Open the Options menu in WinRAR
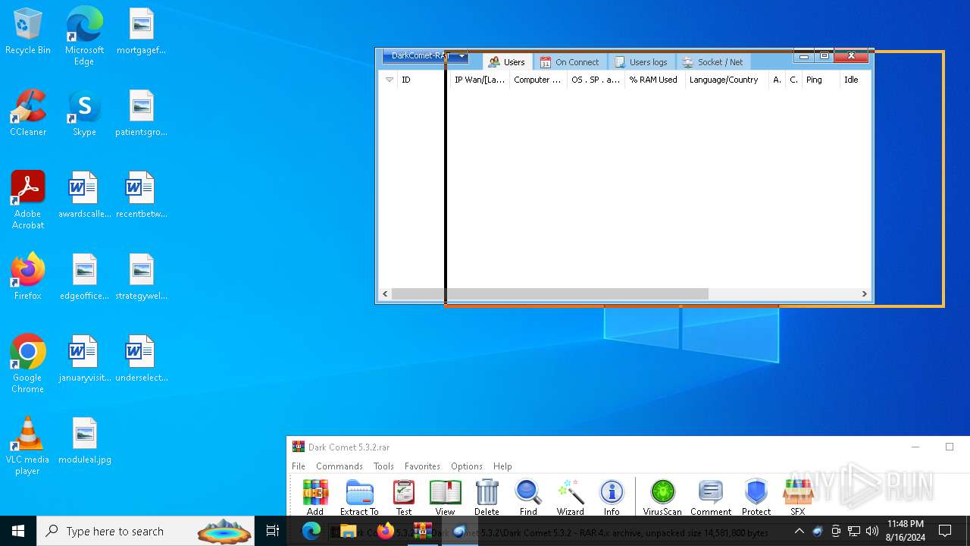Image resolution: width=970 pixels, height=546 pixels. pyautogui.click(x=467, y=466)
